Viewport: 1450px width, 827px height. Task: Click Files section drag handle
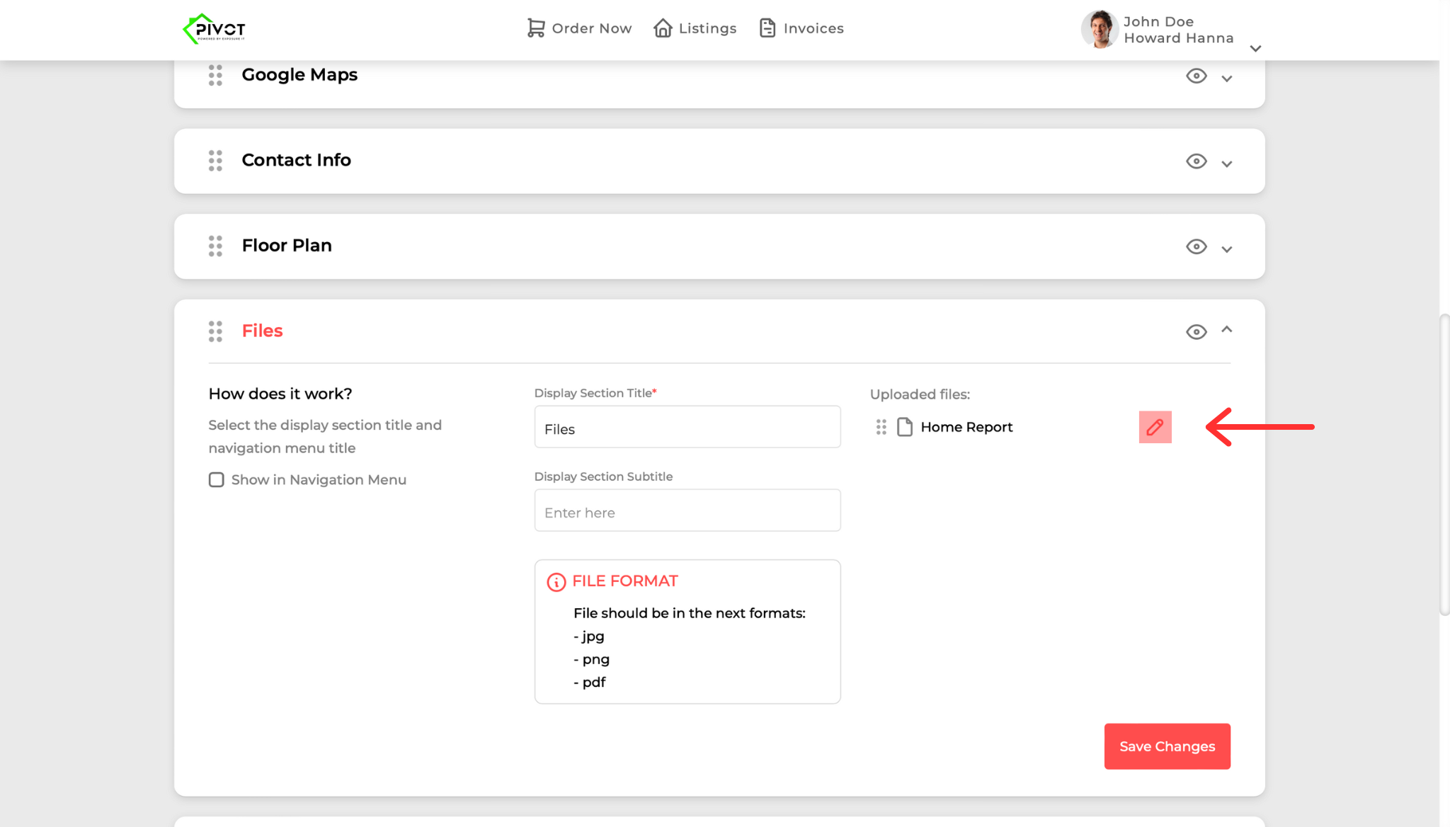[215, 331]
